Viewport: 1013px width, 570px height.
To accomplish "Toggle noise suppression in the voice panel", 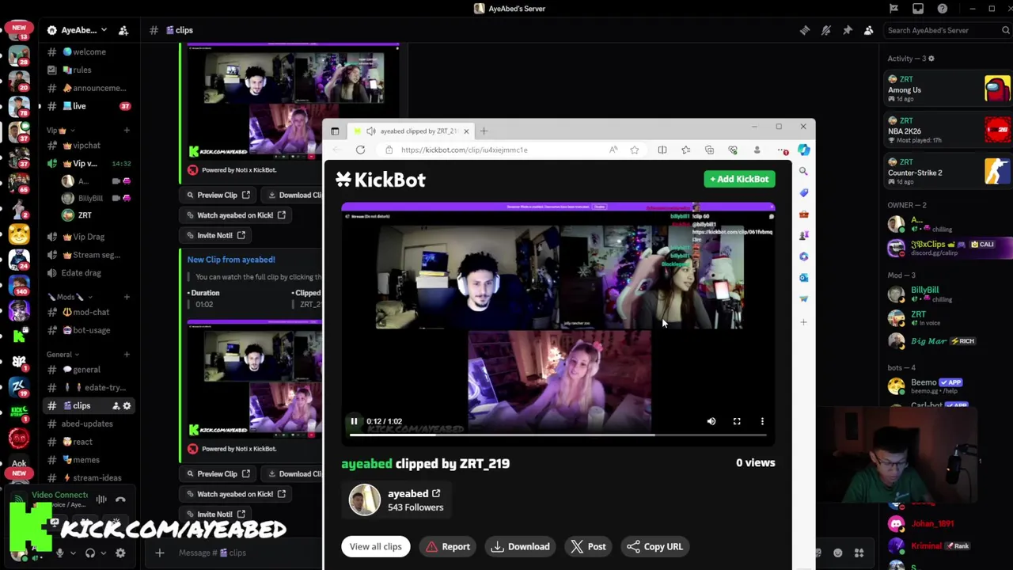I will click(101, 500).
